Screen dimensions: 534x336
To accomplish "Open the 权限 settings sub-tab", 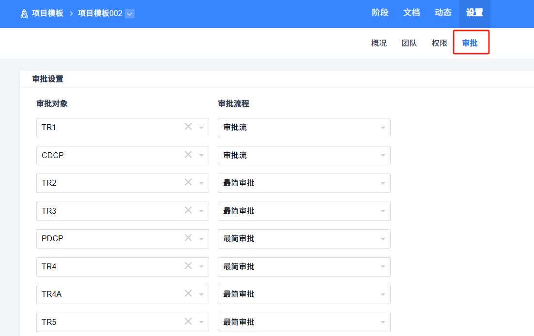I will (439, 43).
